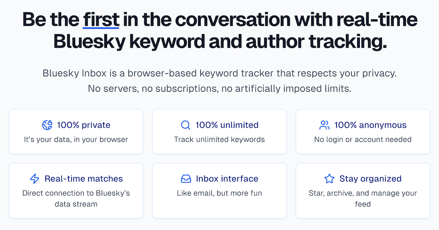Click "It's your data, in your browser" text

point(76,139)
